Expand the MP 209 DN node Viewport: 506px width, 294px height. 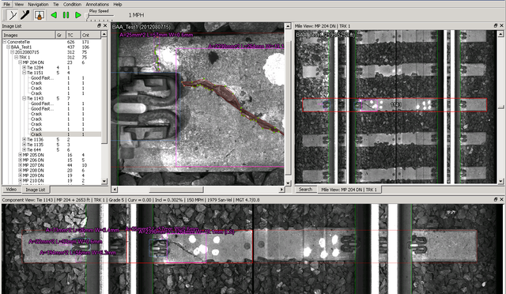tap(20, 175)
